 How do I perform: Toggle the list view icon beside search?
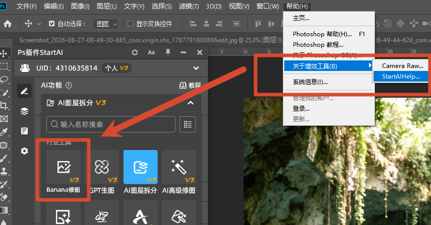point(188,124)
